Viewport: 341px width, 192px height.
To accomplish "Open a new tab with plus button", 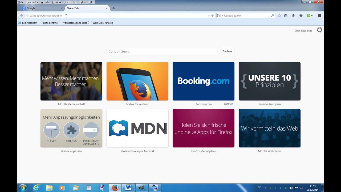I will tap(113, 8).
